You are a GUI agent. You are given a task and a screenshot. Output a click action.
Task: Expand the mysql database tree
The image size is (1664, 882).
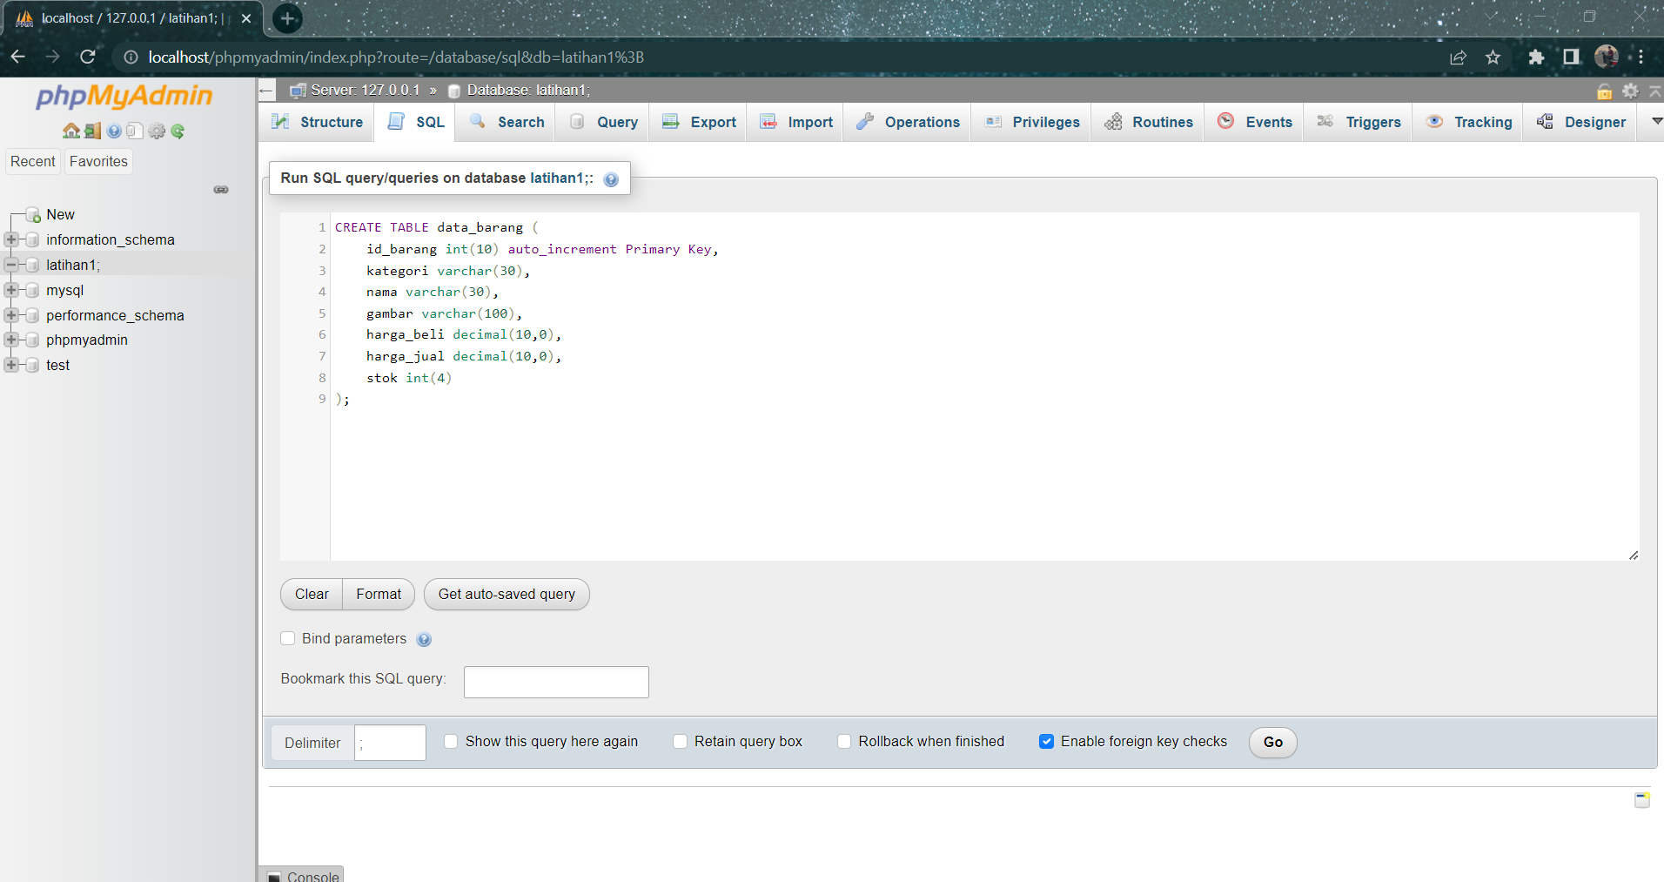tap(10, 290)
